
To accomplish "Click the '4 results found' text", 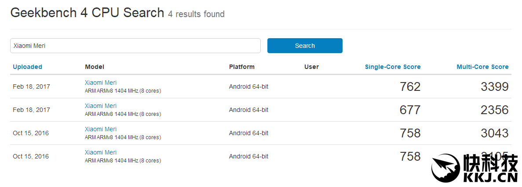I will [x=196, y=14].
